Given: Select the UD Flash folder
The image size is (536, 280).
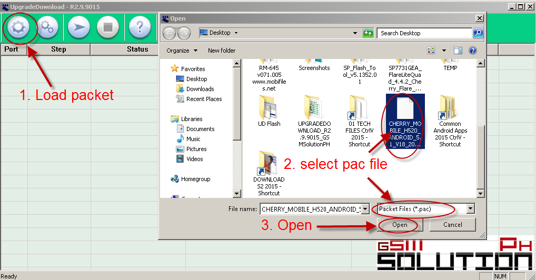Looking at the screenshot, I should (269, 111).
